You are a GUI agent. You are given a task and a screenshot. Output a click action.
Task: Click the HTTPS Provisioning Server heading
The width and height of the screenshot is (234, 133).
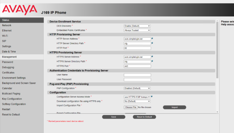click(x=66, y=52)
